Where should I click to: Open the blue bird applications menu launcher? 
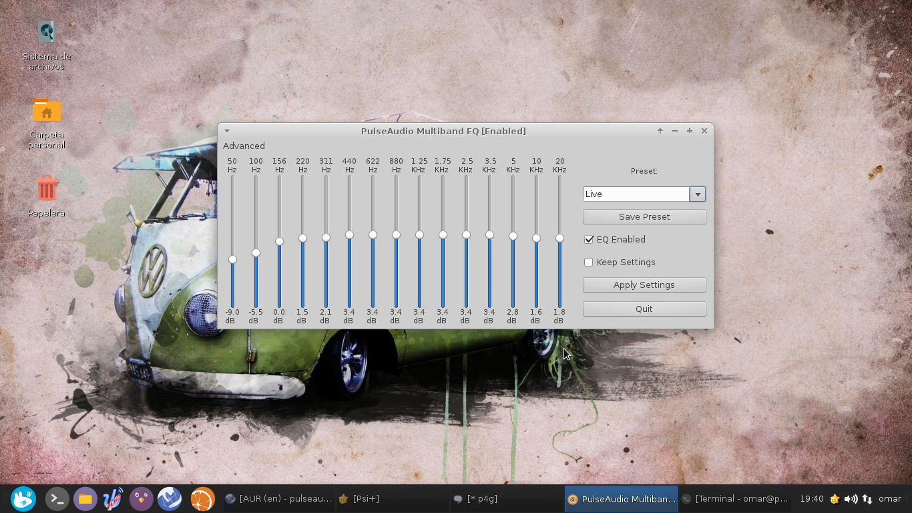click(23, 499)
